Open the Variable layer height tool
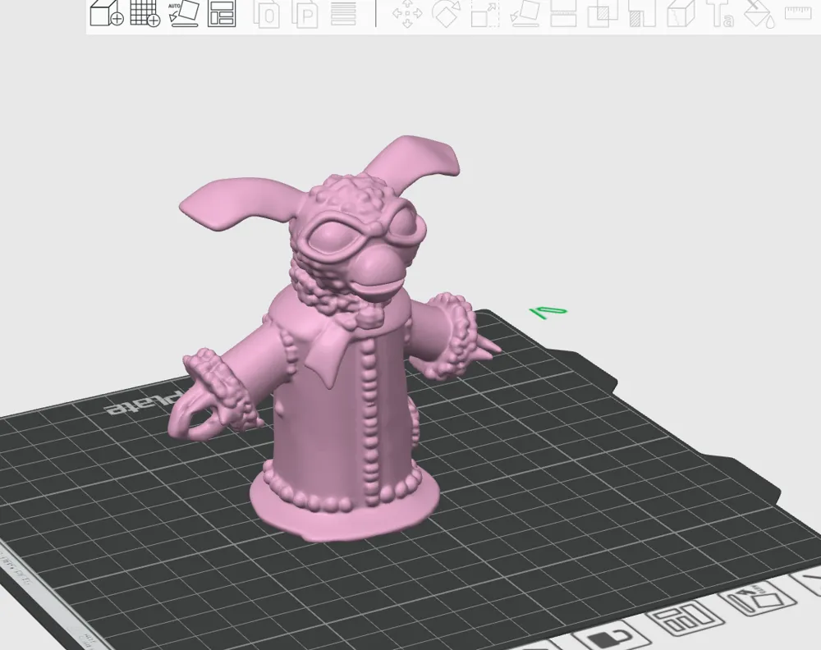 (x=343, y=14)
